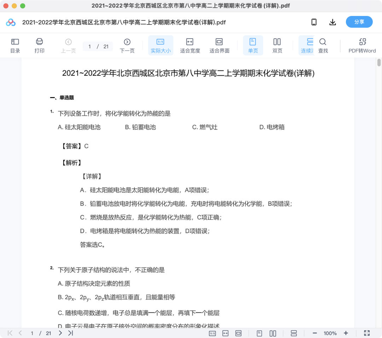Screen dimensions: 382x338
Task: Click bottom bar 1:1 actual size icon
Action: pyautogui.click(x=213, y=333)
